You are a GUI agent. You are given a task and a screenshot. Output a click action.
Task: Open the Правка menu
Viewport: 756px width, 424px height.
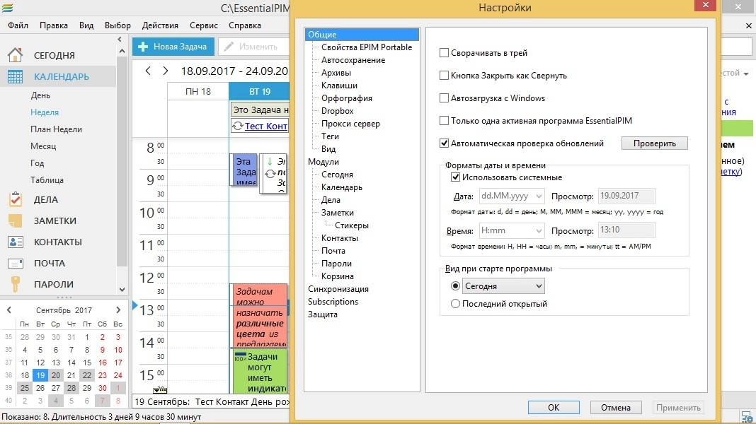pyautogui.click(x=54, y=25)
